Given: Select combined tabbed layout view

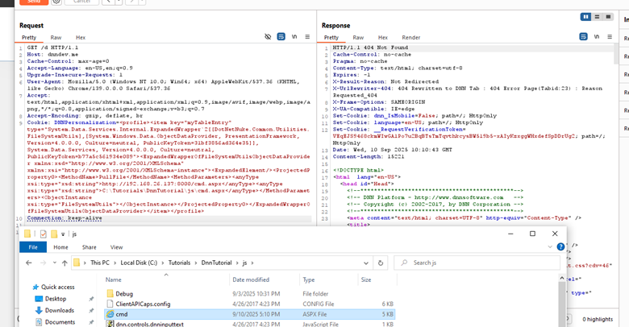Looking at the screenshot, I should pos(608,17).
